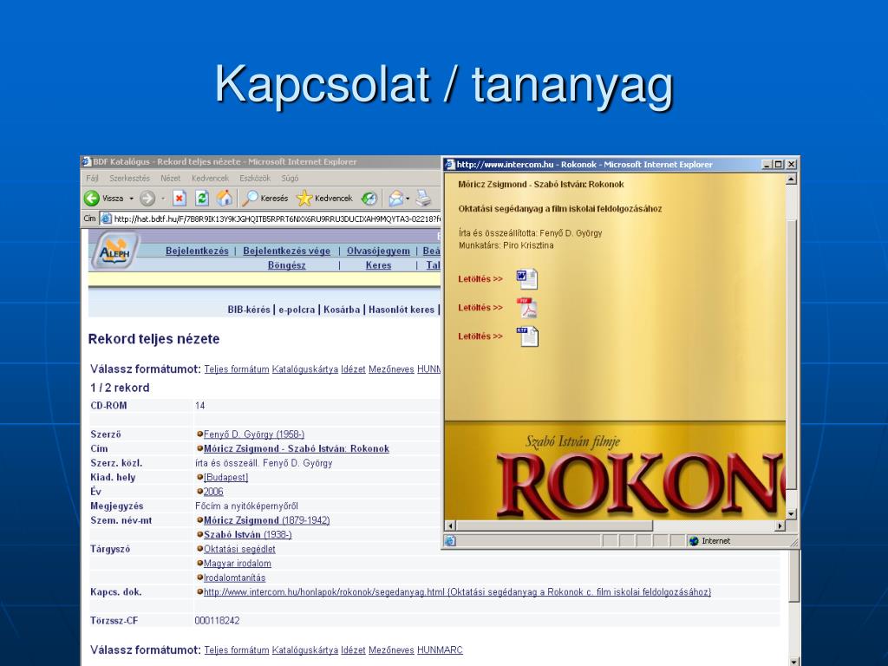Click the ALEPH logo

pyautogui.click(x=115, y=251)
